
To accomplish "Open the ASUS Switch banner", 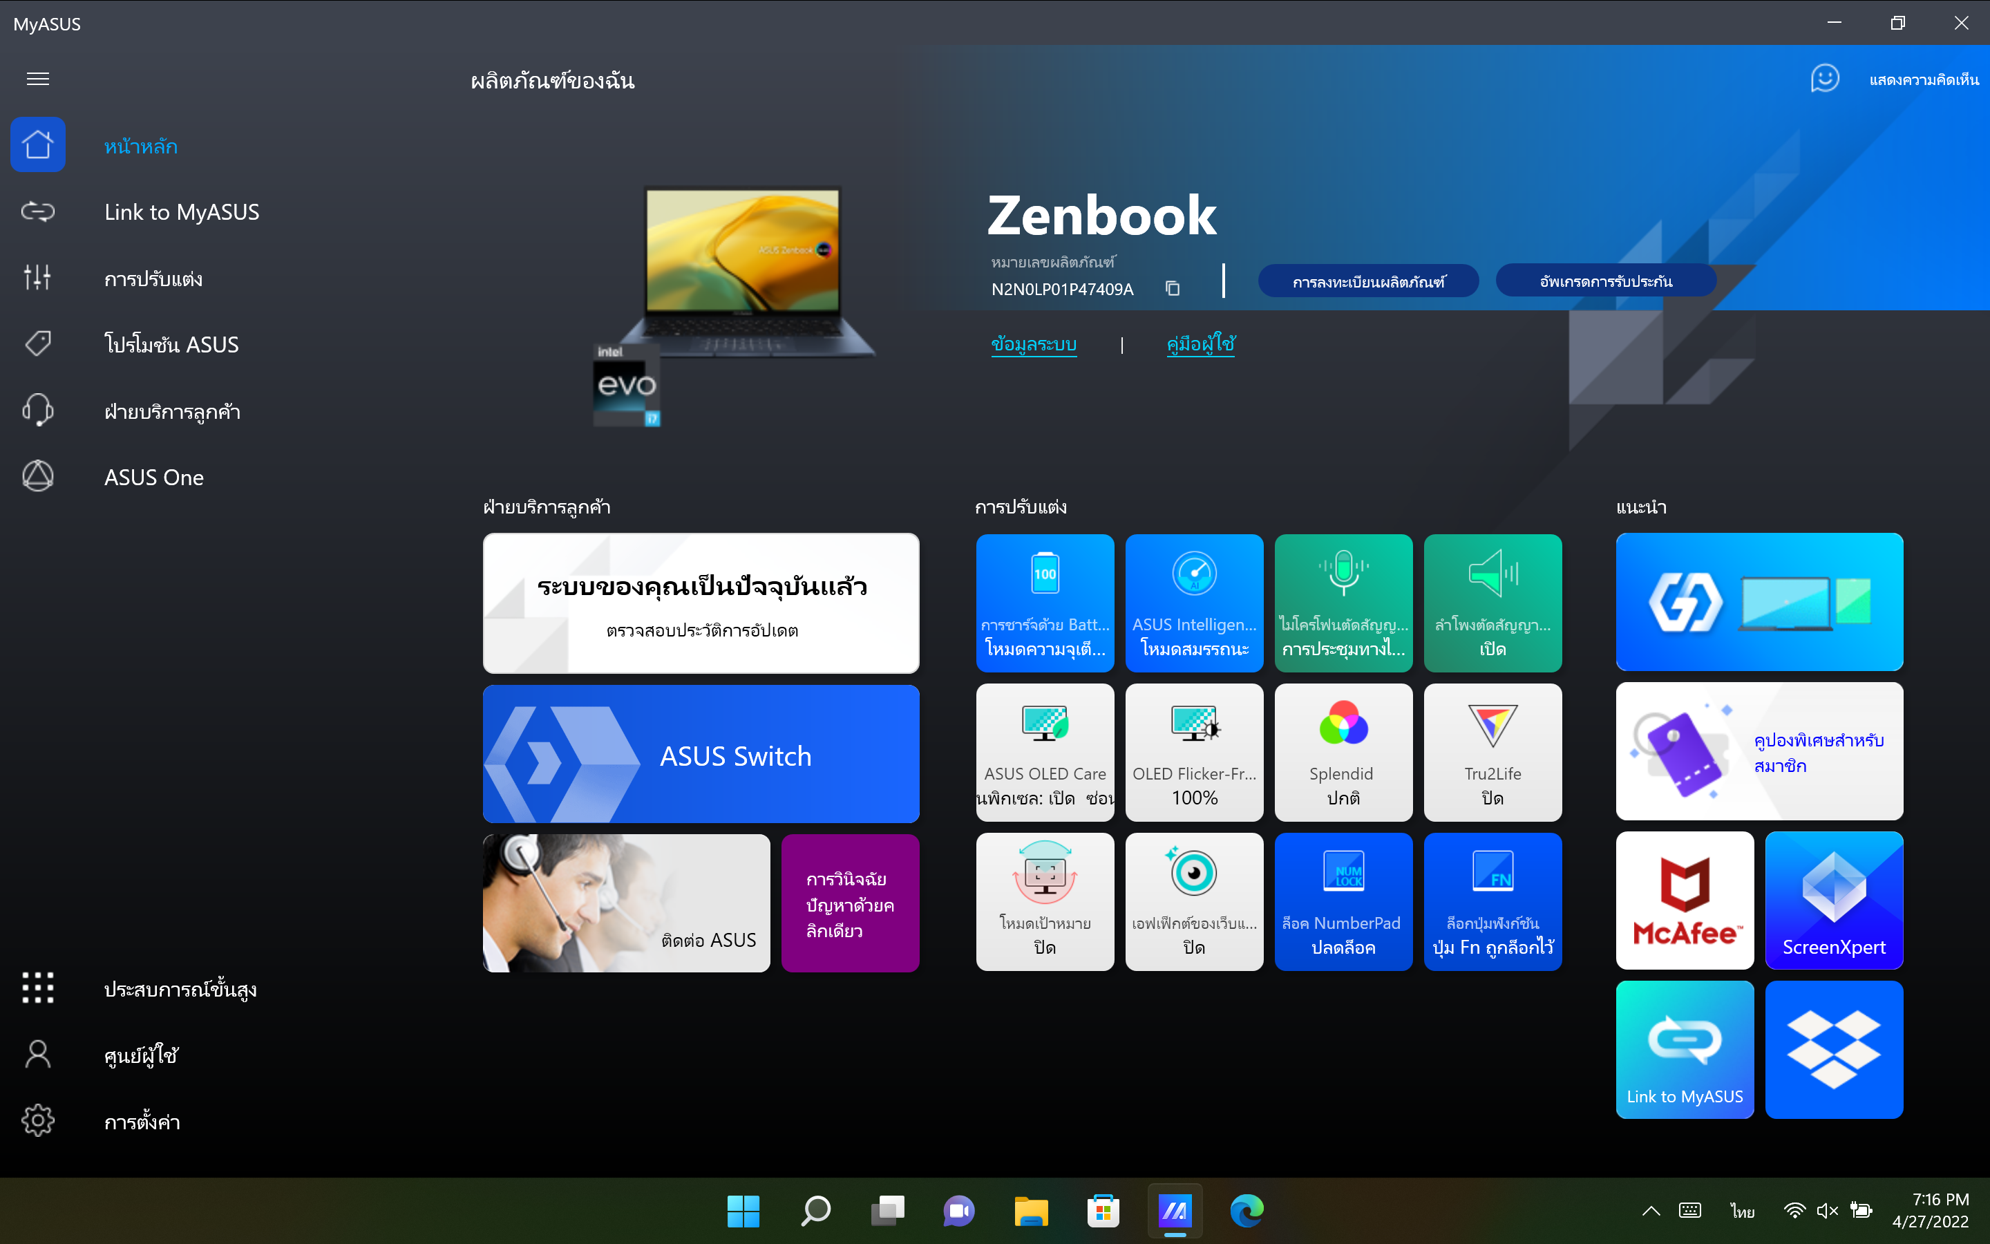I will (701, 755).
